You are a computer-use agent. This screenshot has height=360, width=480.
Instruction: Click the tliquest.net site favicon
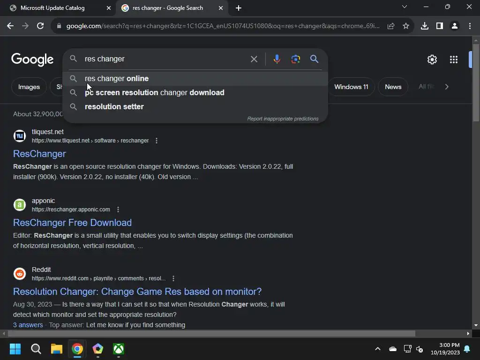pyautogui.click(x=20, y=136)
